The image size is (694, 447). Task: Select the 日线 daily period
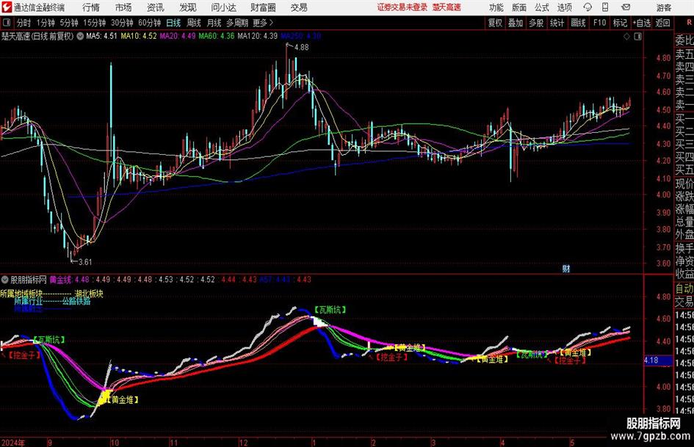(173, 23)
